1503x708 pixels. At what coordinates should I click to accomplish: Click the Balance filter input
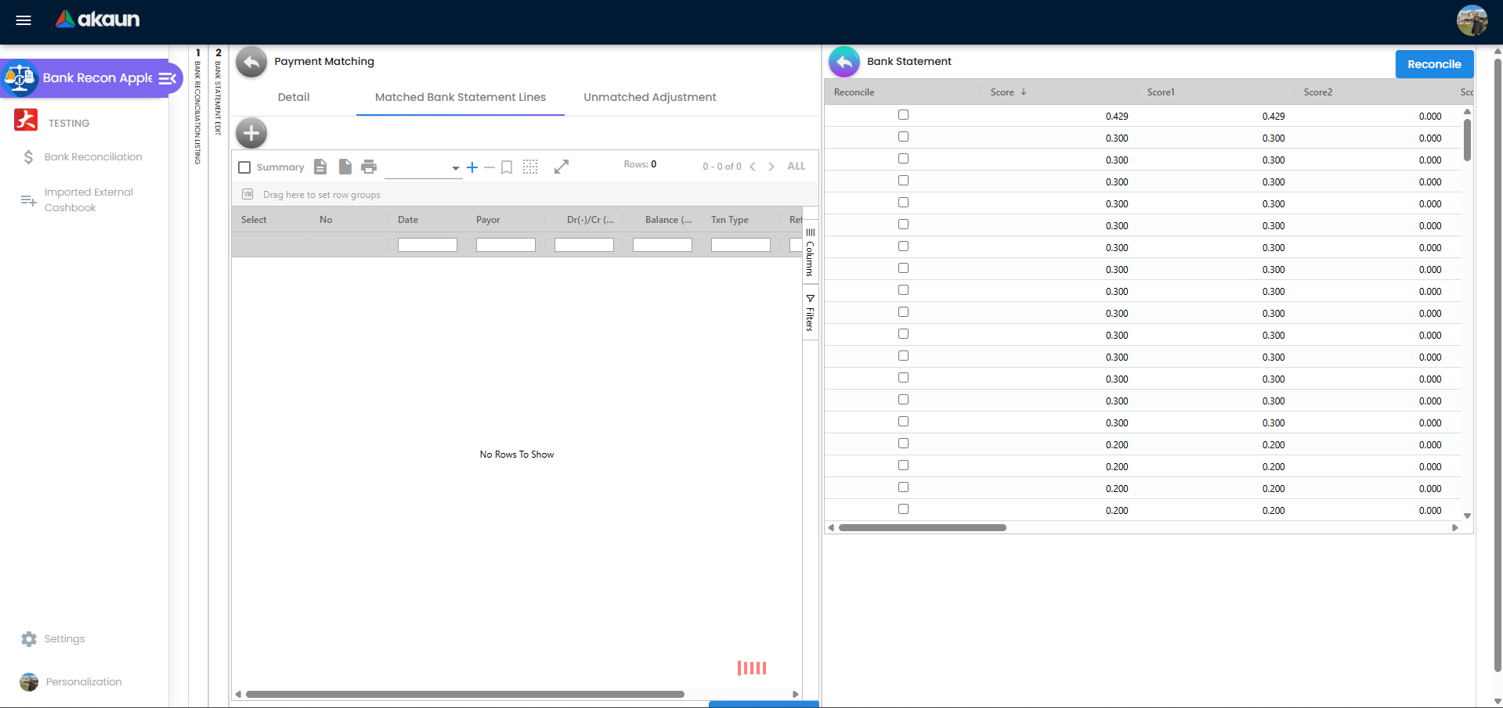click(663, 245)
